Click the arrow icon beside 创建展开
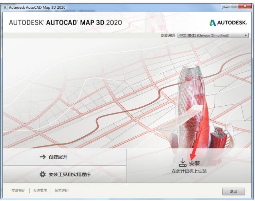The image size is (255, 201). (43, 157)
